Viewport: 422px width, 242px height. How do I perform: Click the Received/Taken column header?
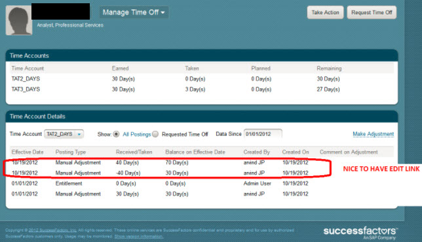point(134,152)
